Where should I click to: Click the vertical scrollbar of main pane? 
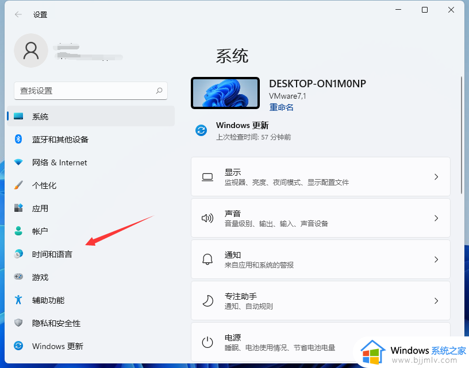coord(461,135)
